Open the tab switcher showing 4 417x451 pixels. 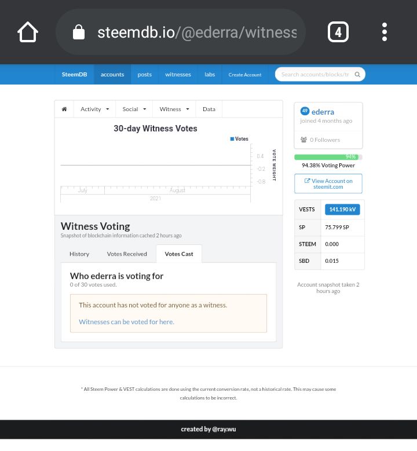[338, 32]
